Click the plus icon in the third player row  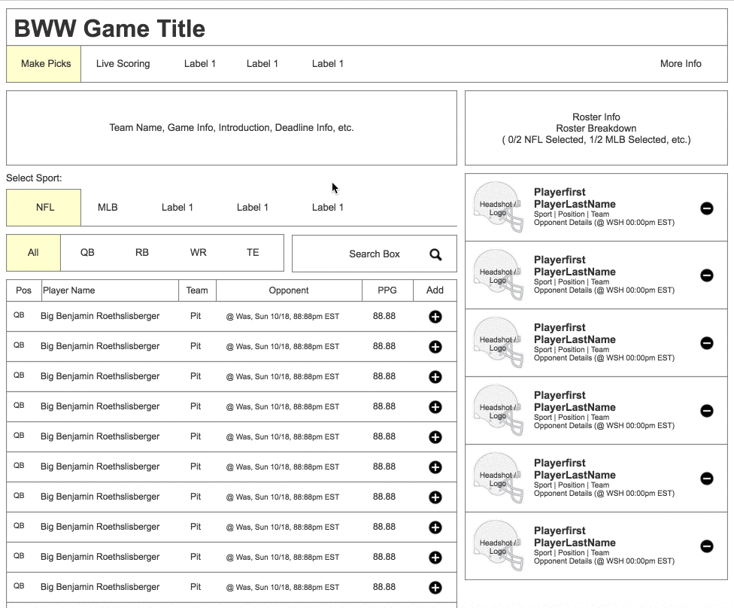[435, 377]
